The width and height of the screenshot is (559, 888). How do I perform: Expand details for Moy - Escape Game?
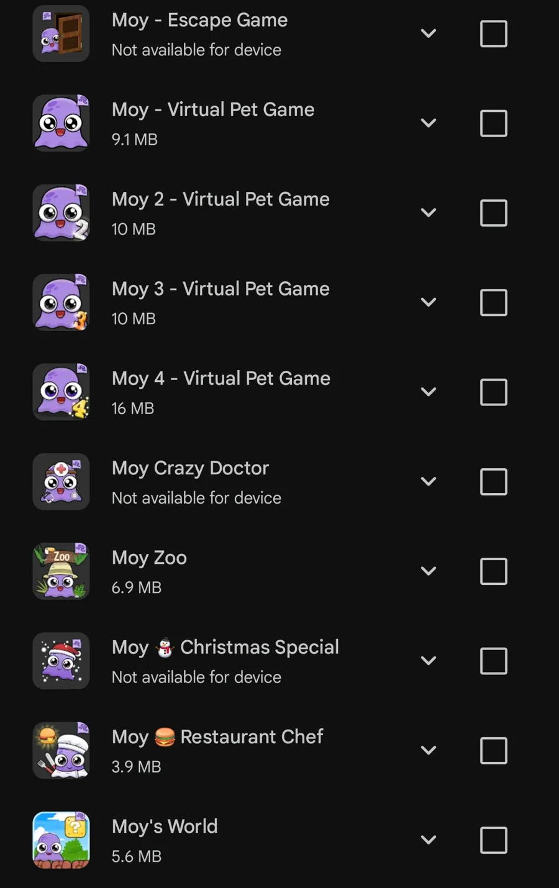[x=429, y=34]
